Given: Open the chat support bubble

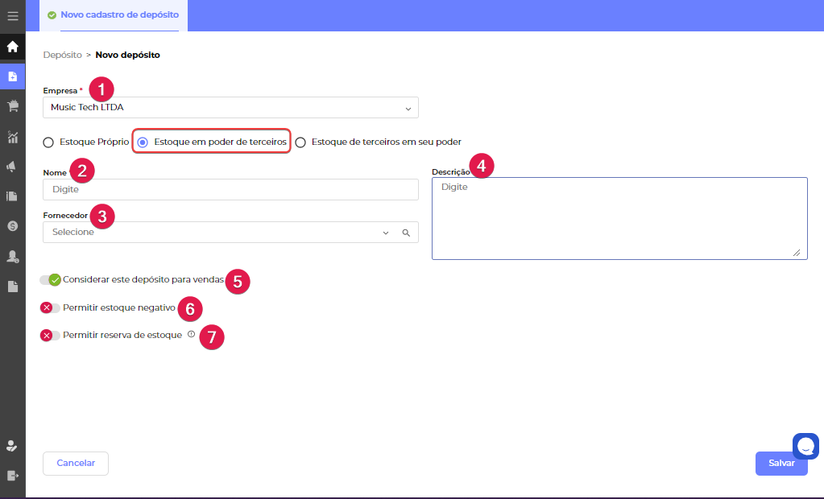Looking at the screenshot, I should tap(805, 446).
